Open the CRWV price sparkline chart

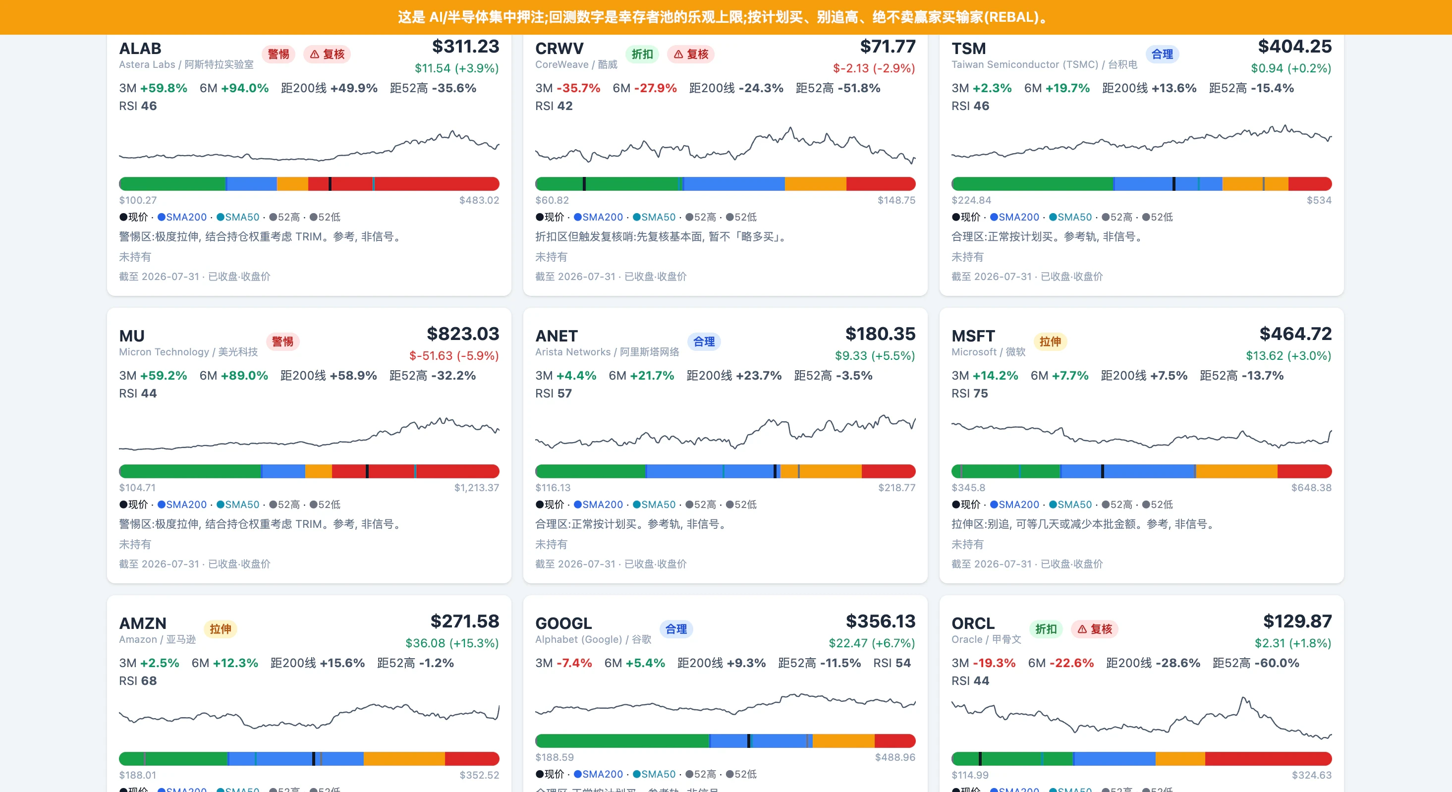[726, 145]
